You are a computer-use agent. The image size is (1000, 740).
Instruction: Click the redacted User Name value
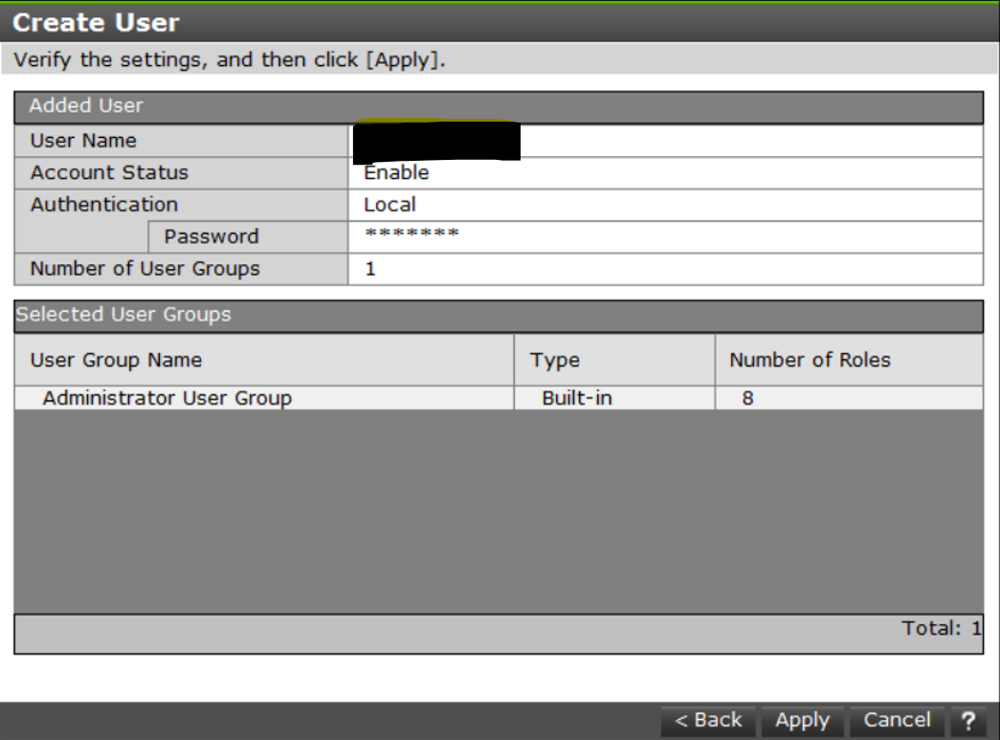pos(436,142)
